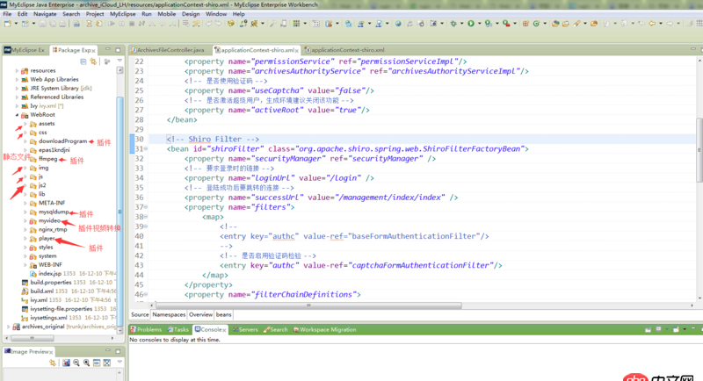
Task: Expand the mysqldump folder
Action: [x=25, y=212]
